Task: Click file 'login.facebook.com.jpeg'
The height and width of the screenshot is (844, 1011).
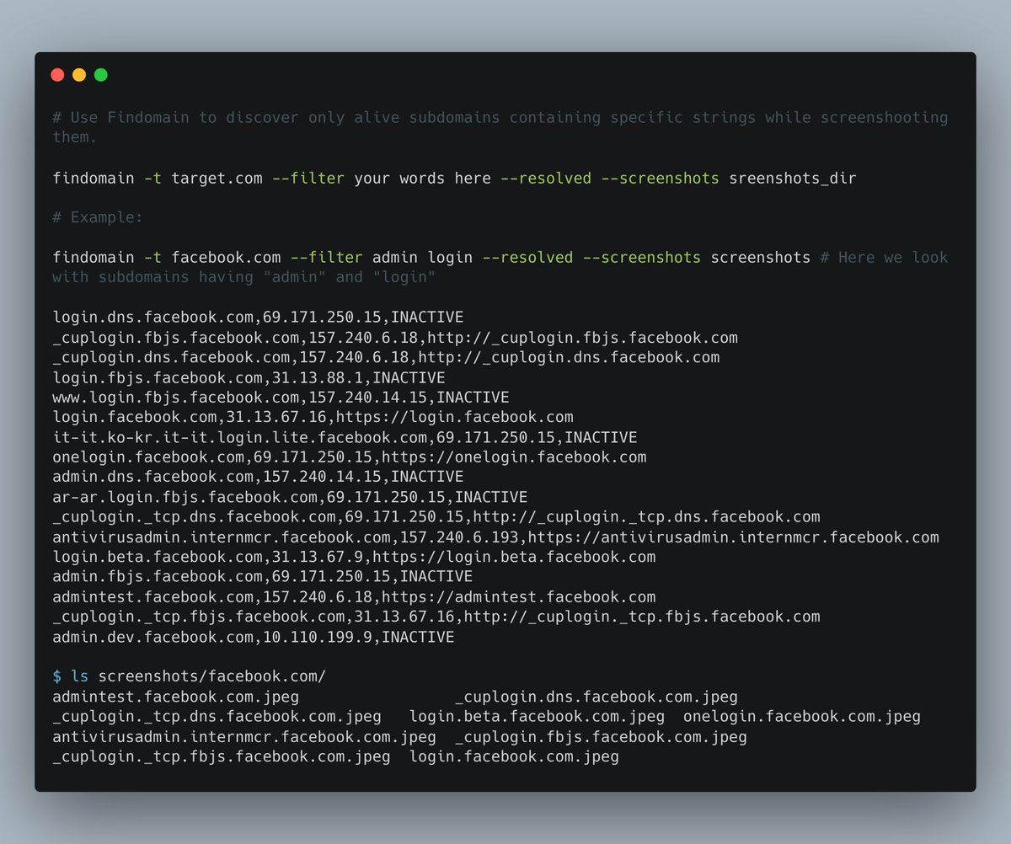Action: point(514,756)
